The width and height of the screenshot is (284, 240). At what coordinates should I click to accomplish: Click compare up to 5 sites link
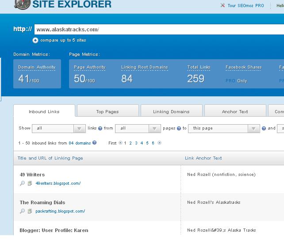[63, 40]
